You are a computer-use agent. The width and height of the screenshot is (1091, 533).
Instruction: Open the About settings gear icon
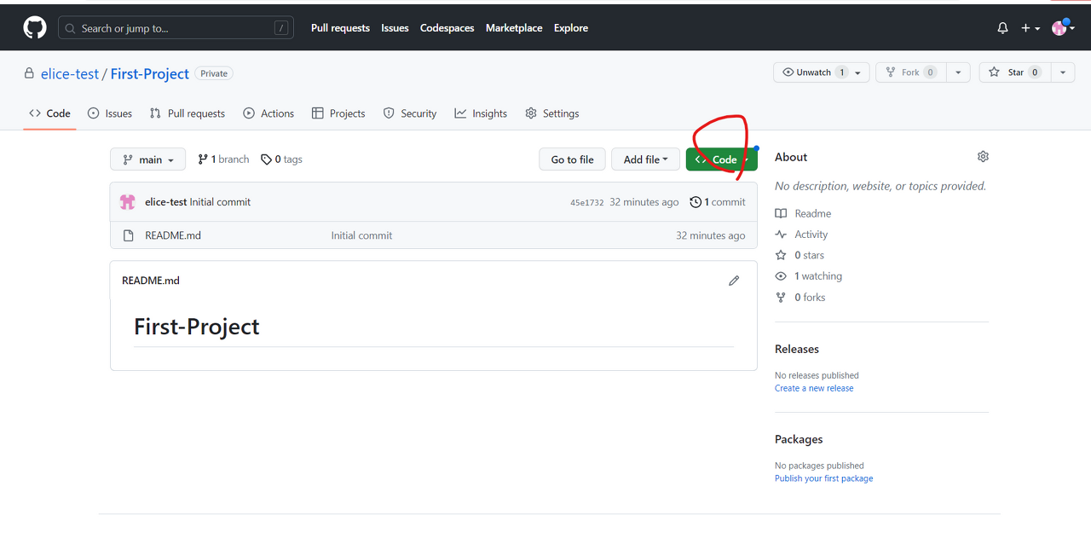click(x=983, y=157)
